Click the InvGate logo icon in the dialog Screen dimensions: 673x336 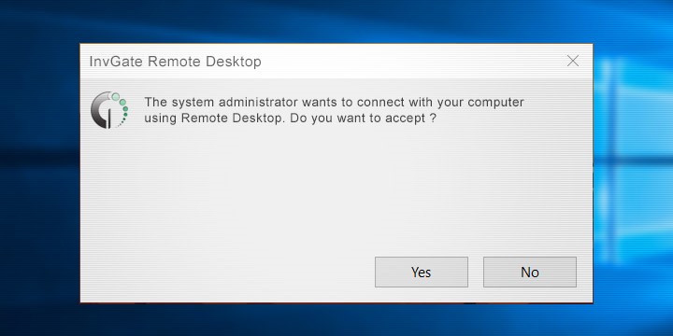[x=109, y=110]
